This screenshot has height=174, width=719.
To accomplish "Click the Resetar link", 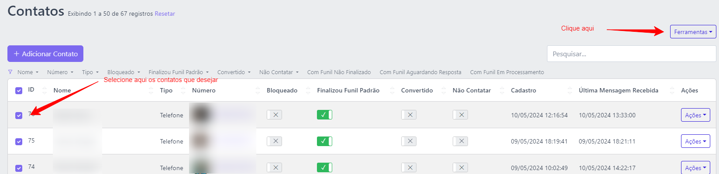I will (x=165, y=14).
